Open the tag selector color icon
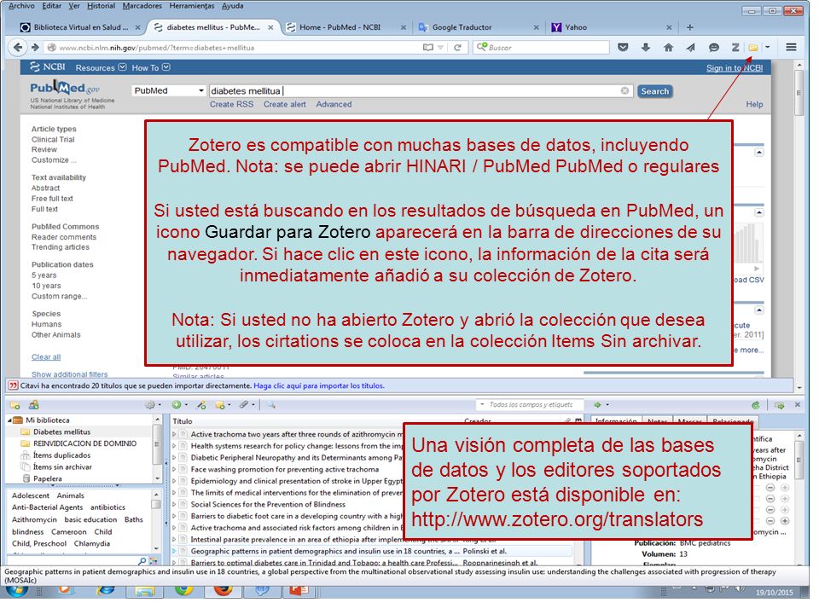819x614 pixels. [x=153, y=561]
